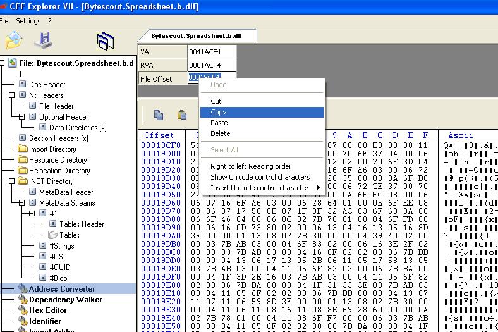Select #US stream item
Viewport: 498px width, 332px height.
56,257
